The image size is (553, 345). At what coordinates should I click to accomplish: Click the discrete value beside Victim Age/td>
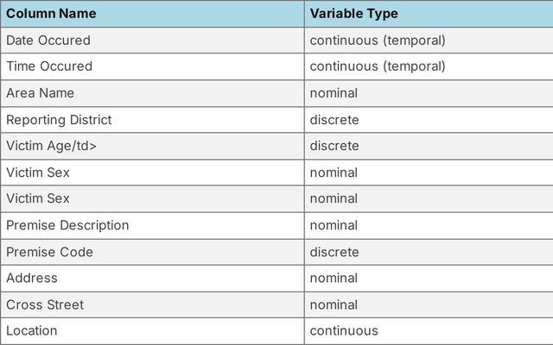coord(334,146)
